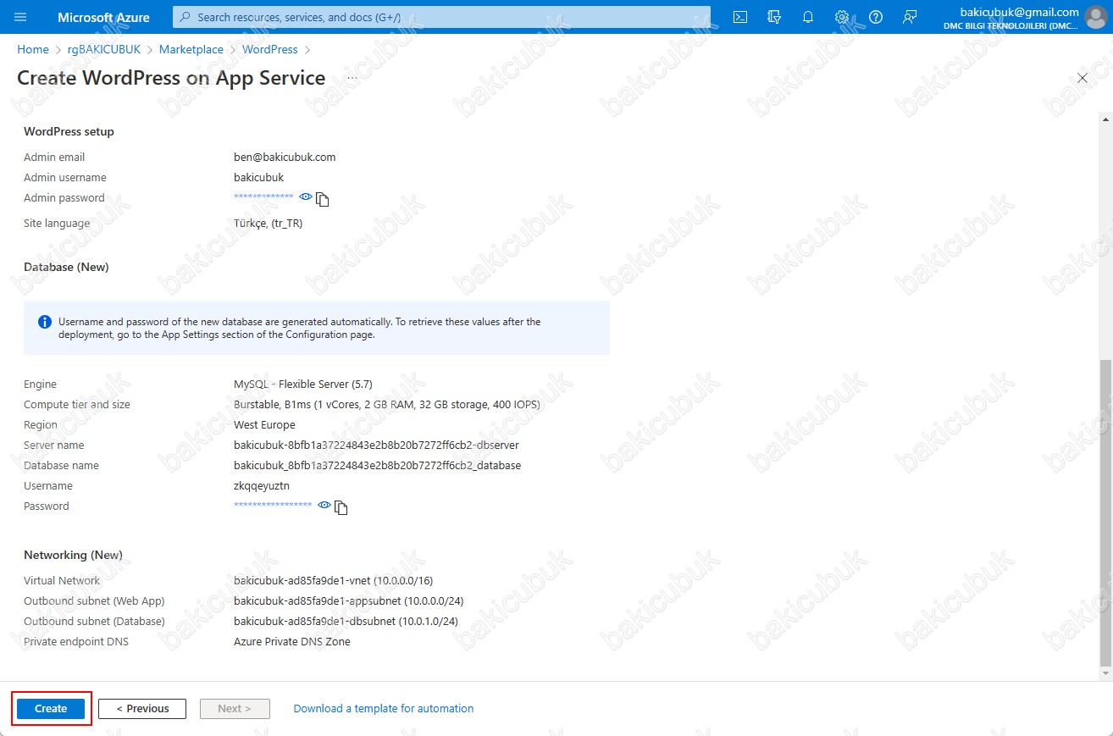Go to Marketplace breadcrumb
Image resolution: width=1113 pixels, height=736 pixels.
click(x=191, y=50)
